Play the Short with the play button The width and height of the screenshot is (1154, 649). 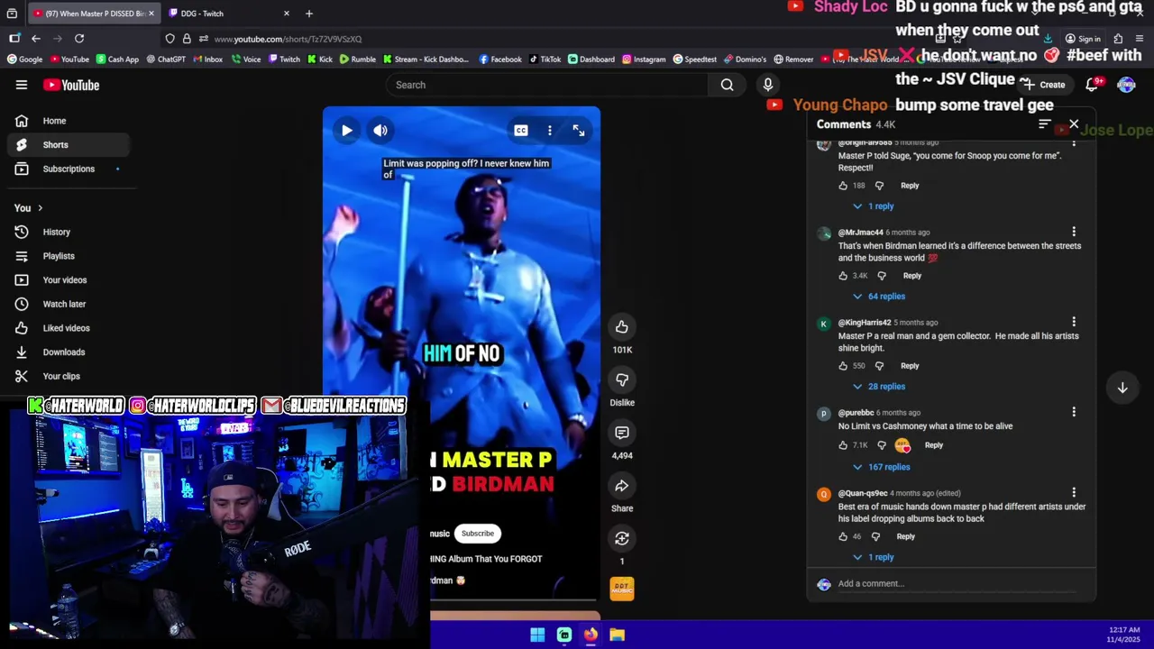tap(347, 131)
